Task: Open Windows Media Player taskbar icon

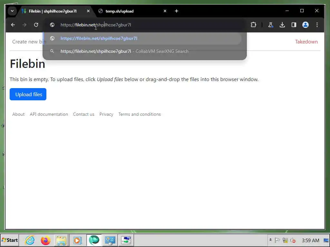Action: click(x=77, y=240)
